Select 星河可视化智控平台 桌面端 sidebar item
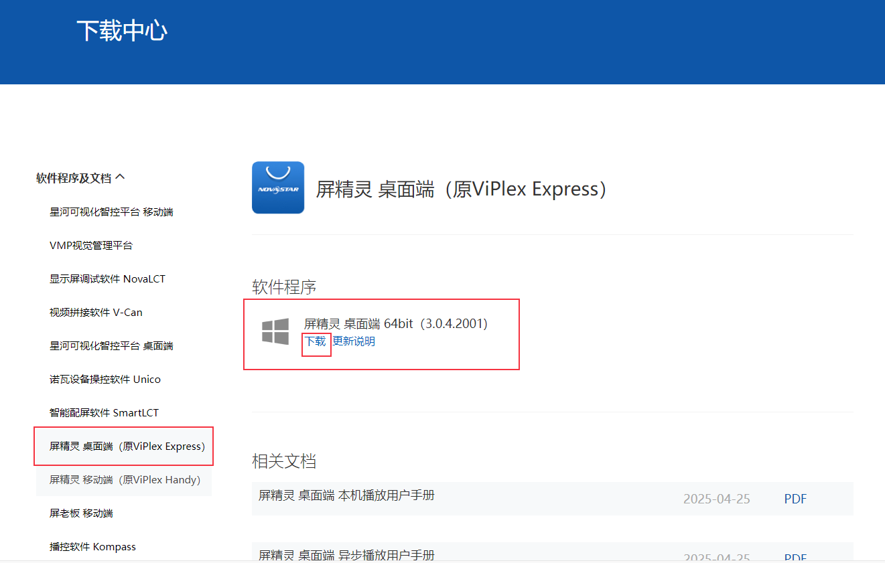The image size is (885, 563). (111, 346)
